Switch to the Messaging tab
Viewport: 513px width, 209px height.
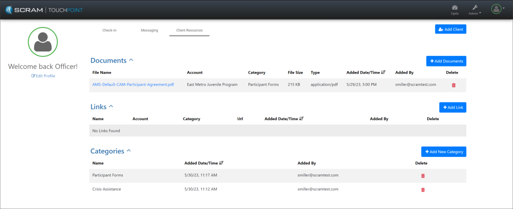149,30
